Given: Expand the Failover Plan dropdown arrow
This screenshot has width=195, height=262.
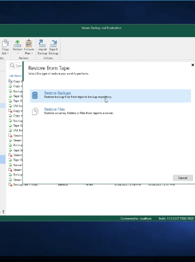Looking at the screenshot, I should [x=32, y=53].
